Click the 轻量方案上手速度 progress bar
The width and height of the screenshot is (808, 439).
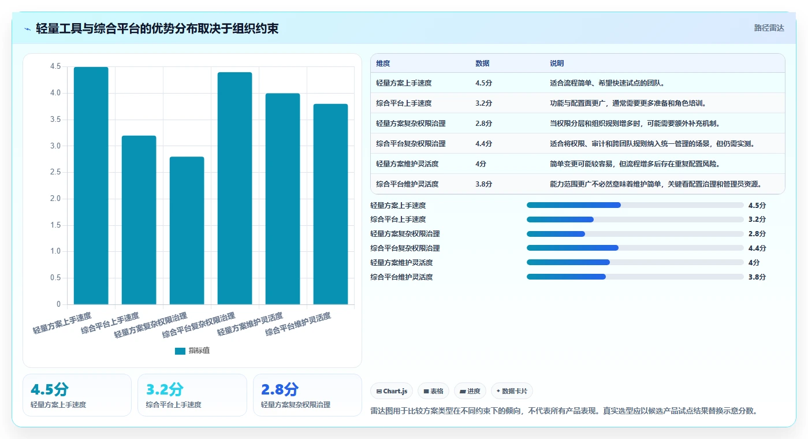point(635,205)
